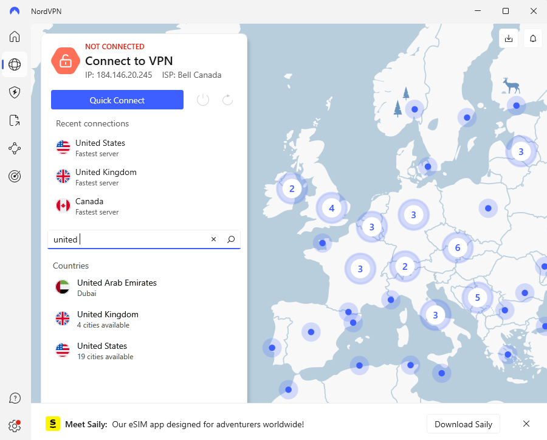Click the Canada flag in recent connections

click(63, 205)
